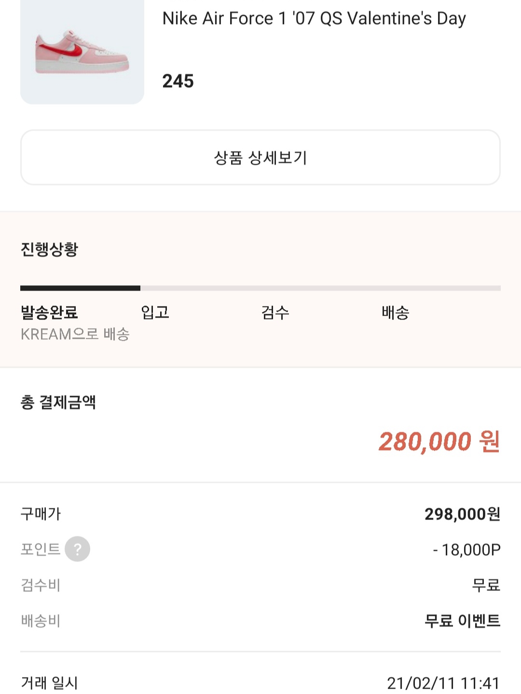Select the Nike Air Force 1 '07 product title
Screen dimensions: 521x694
click(314, 18)
